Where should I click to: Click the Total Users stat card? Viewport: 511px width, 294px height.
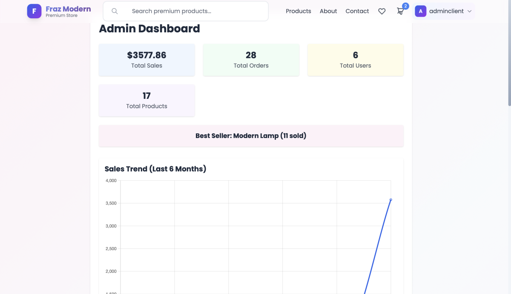click(356, 60)
